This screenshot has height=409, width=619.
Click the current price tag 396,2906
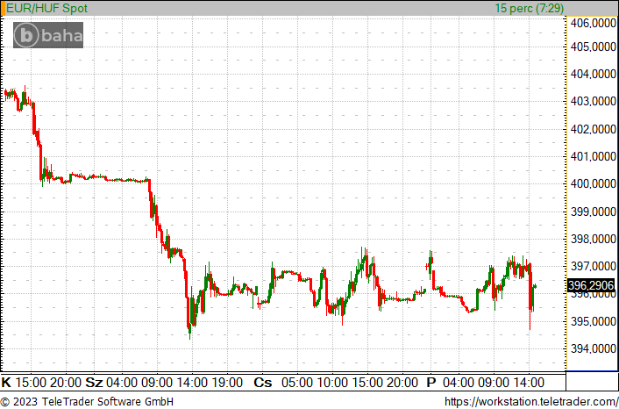[591, 285]
